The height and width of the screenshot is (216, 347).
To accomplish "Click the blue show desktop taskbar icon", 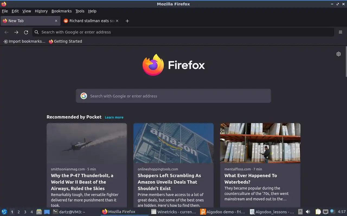I will pos(47,212).
